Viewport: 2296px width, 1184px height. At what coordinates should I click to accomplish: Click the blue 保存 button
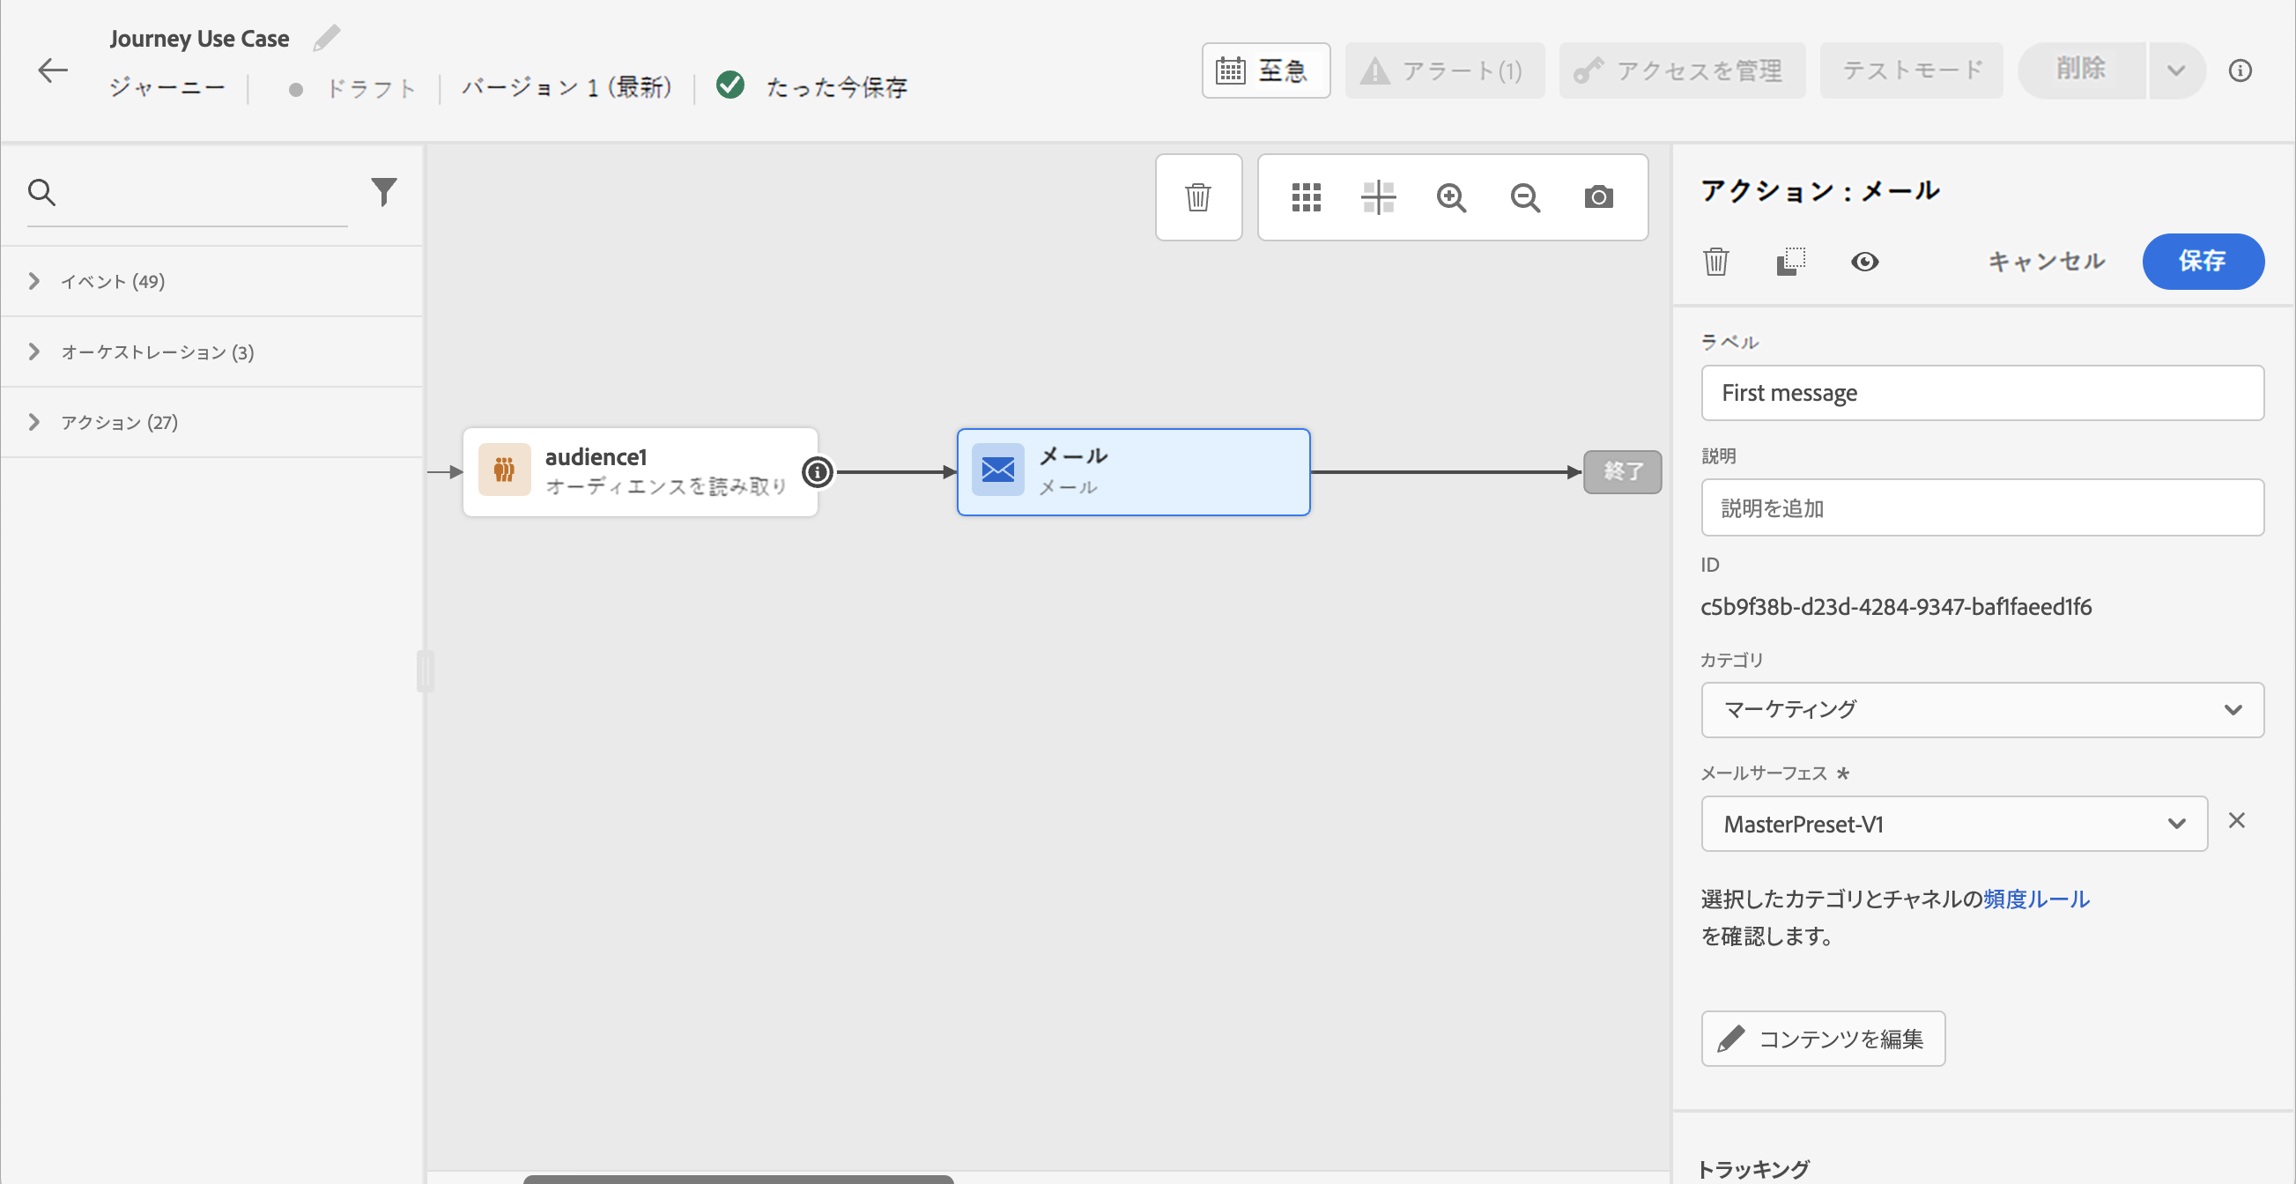2202,261
